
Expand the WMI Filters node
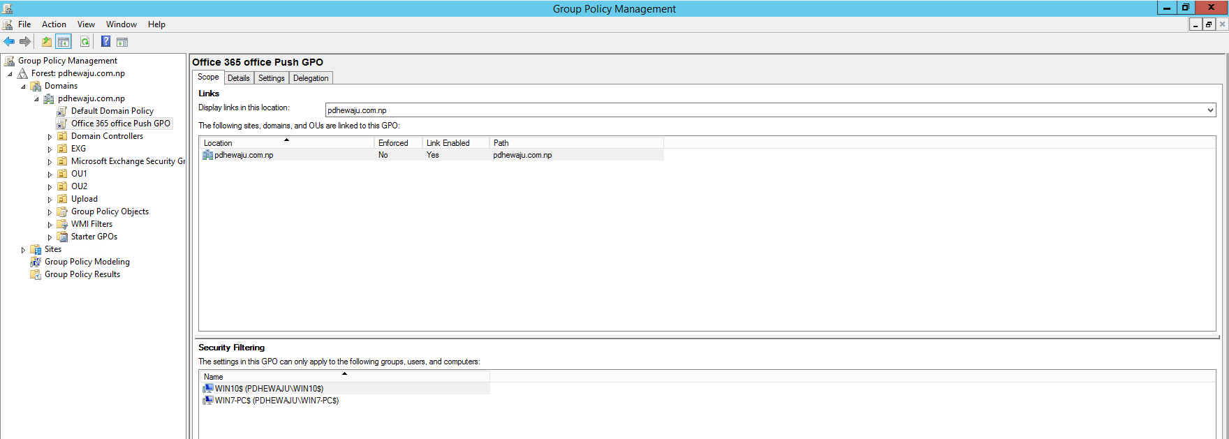tap(50, 225)
